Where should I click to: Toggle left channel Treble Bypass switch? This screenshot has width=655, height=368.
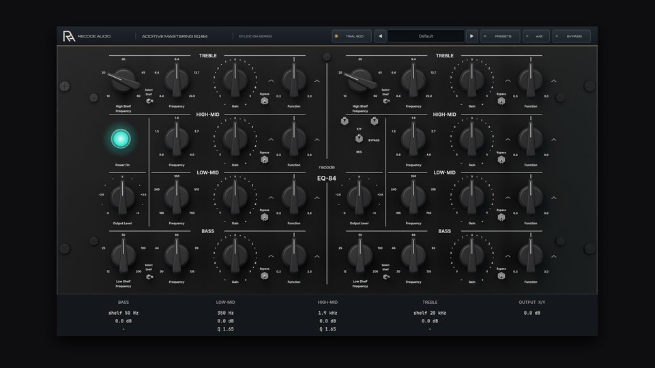(x=265, y=101)
